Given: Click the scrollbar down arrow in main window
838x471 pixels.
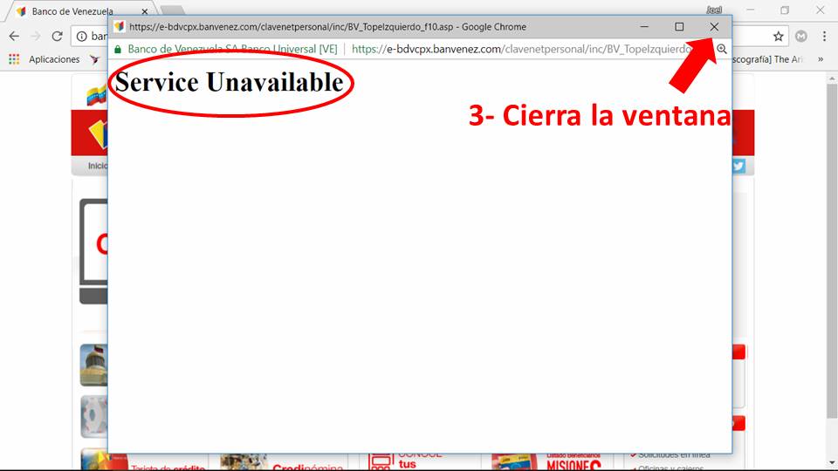Looking at the screenshot, I should 832,463.
